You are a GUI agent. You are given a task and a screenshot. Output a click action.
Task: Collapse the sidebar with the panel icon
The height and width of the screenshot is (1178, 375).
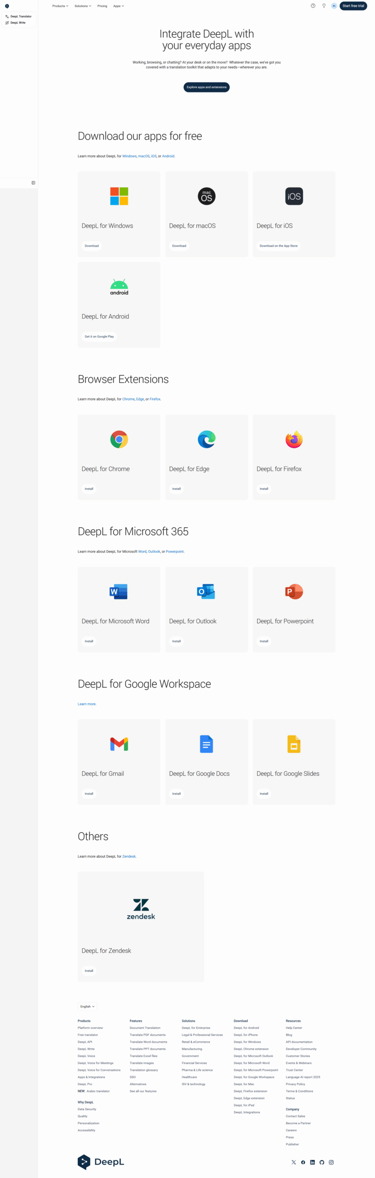pos(33,183)
